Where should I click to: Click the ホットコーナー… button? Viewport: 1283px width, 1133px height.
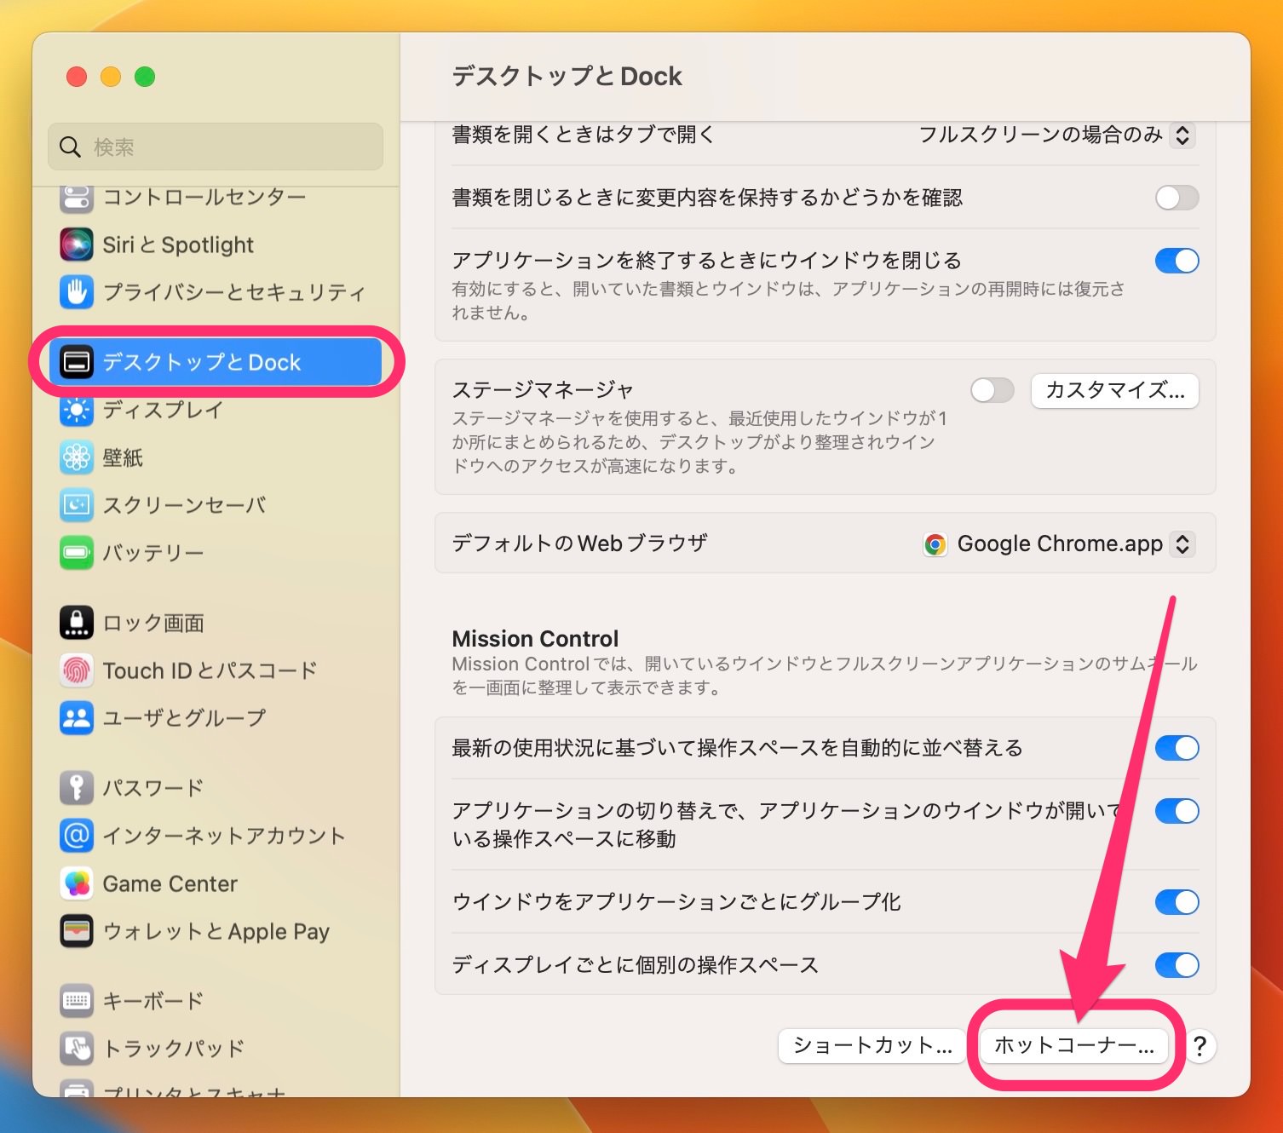point(1074,1046)
